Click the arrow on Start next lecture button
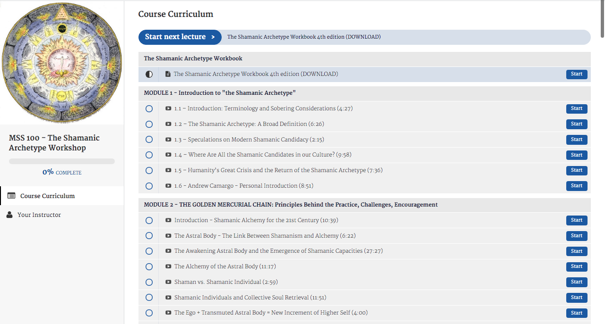The height and width of the screenshot is (324, 605). (x=213, y=37)
